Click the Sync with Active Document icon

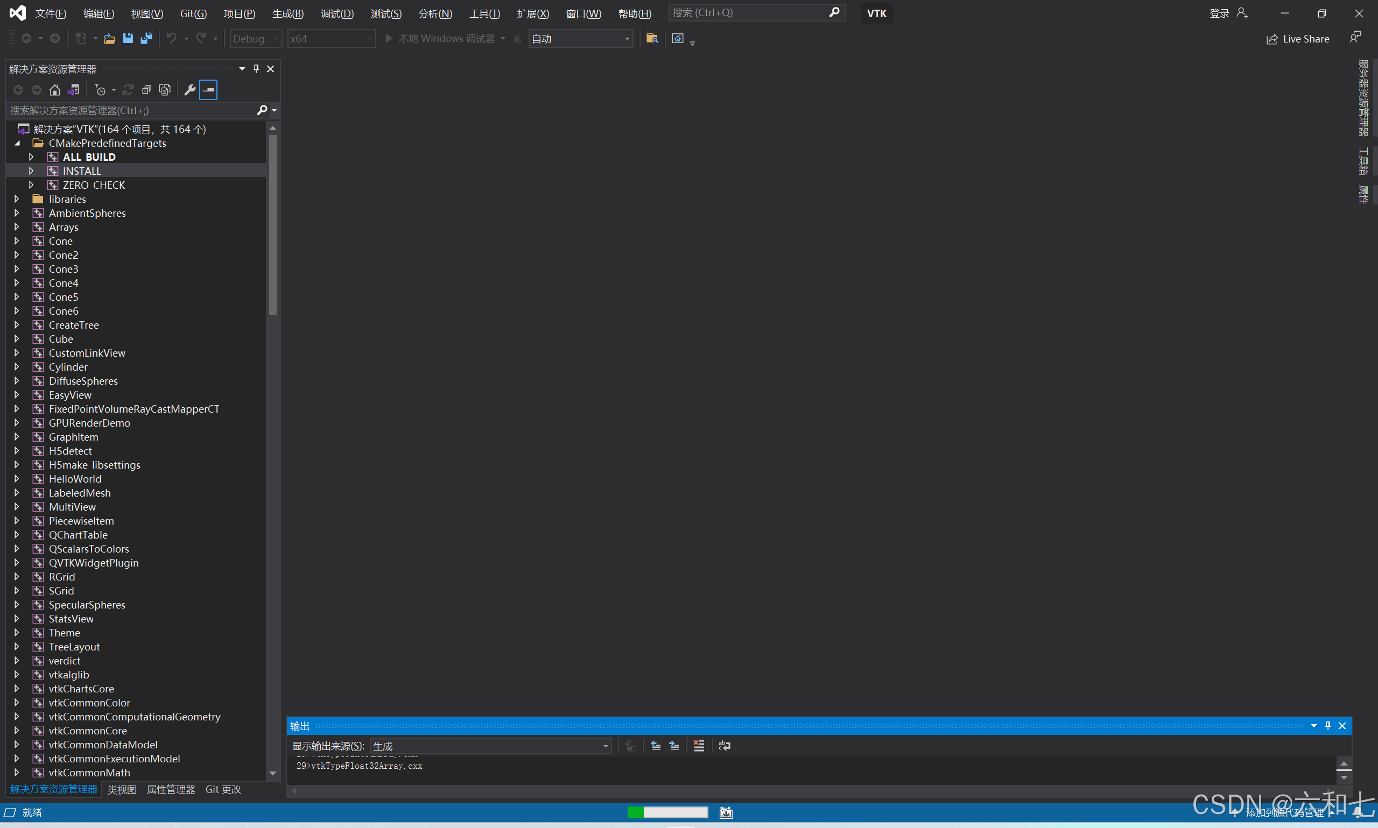tap(128, 90)
